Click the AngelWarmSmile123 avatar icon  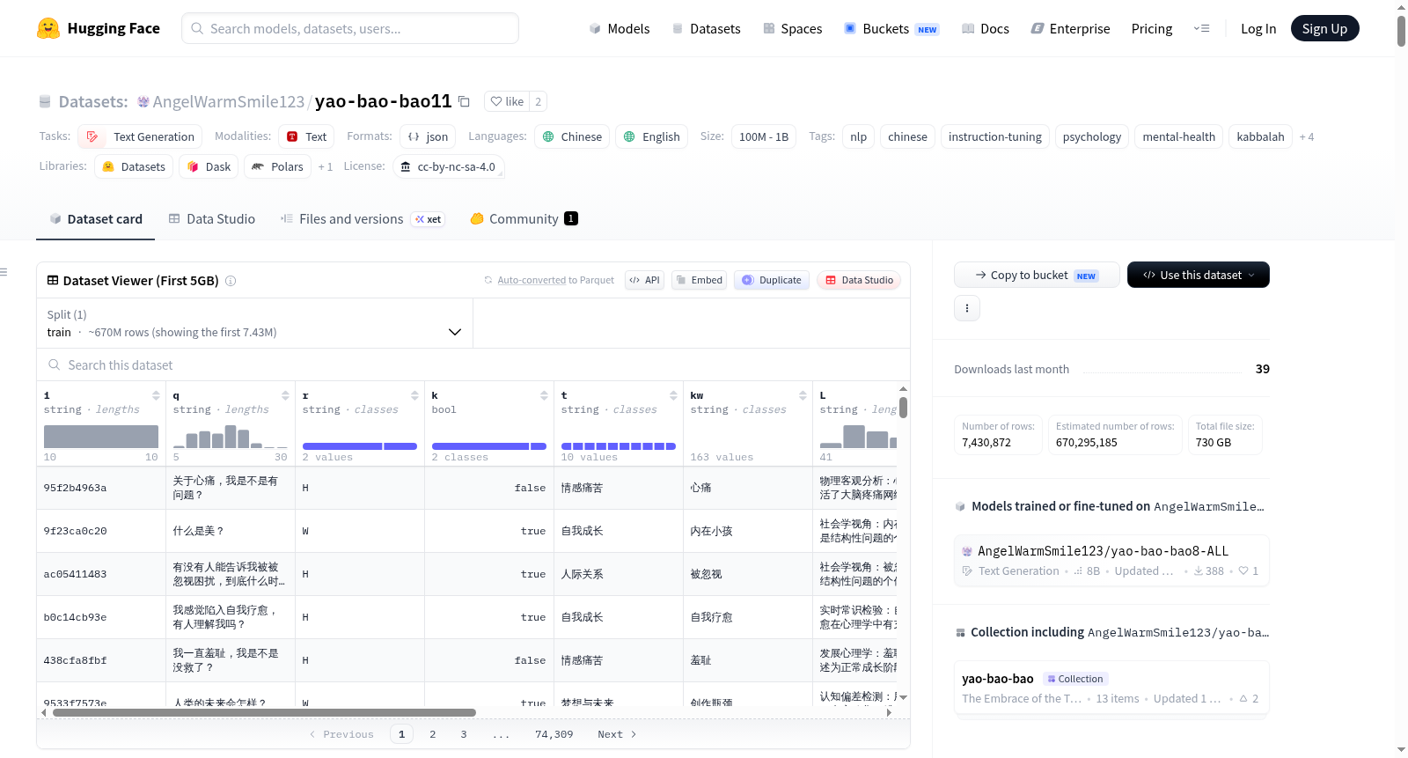click(143, 102)
